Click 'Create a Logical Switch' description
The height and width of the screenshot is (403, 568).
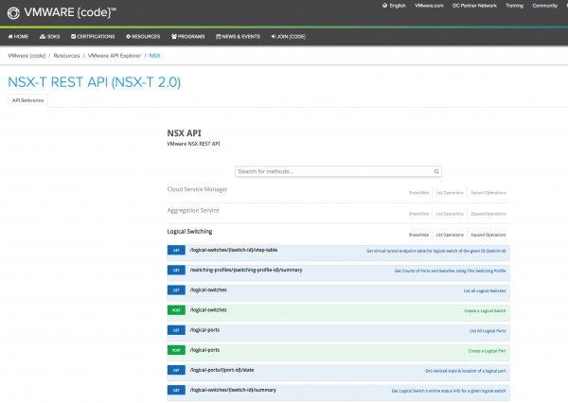(x=485, y=311)
